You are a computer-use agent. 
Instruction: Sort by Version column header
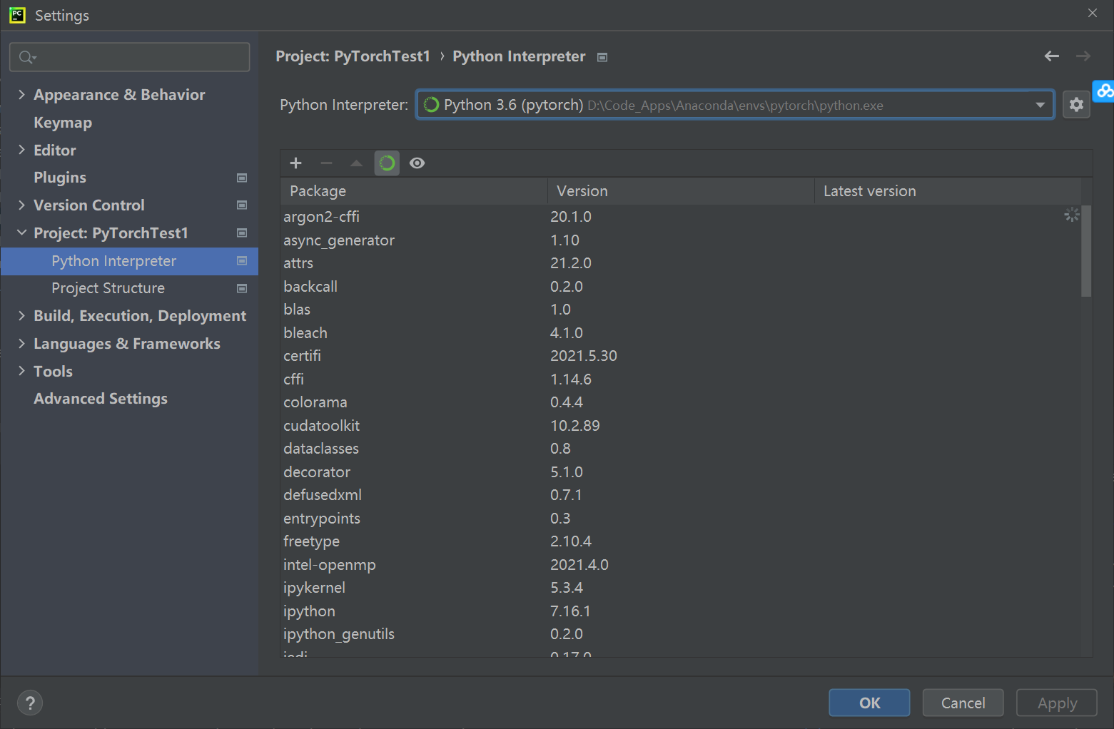[x=681, y=191]
